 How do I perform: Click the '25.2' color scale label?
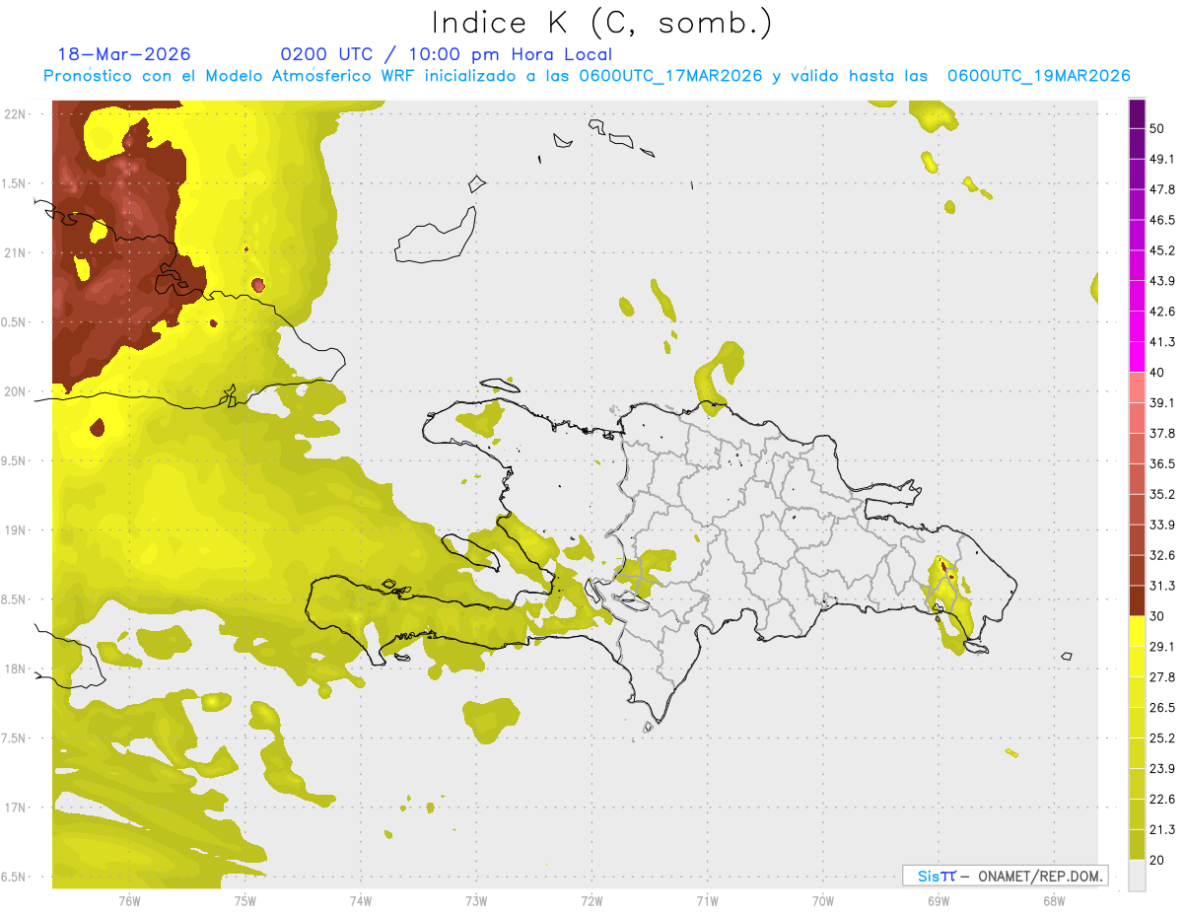pos(1162,738)
